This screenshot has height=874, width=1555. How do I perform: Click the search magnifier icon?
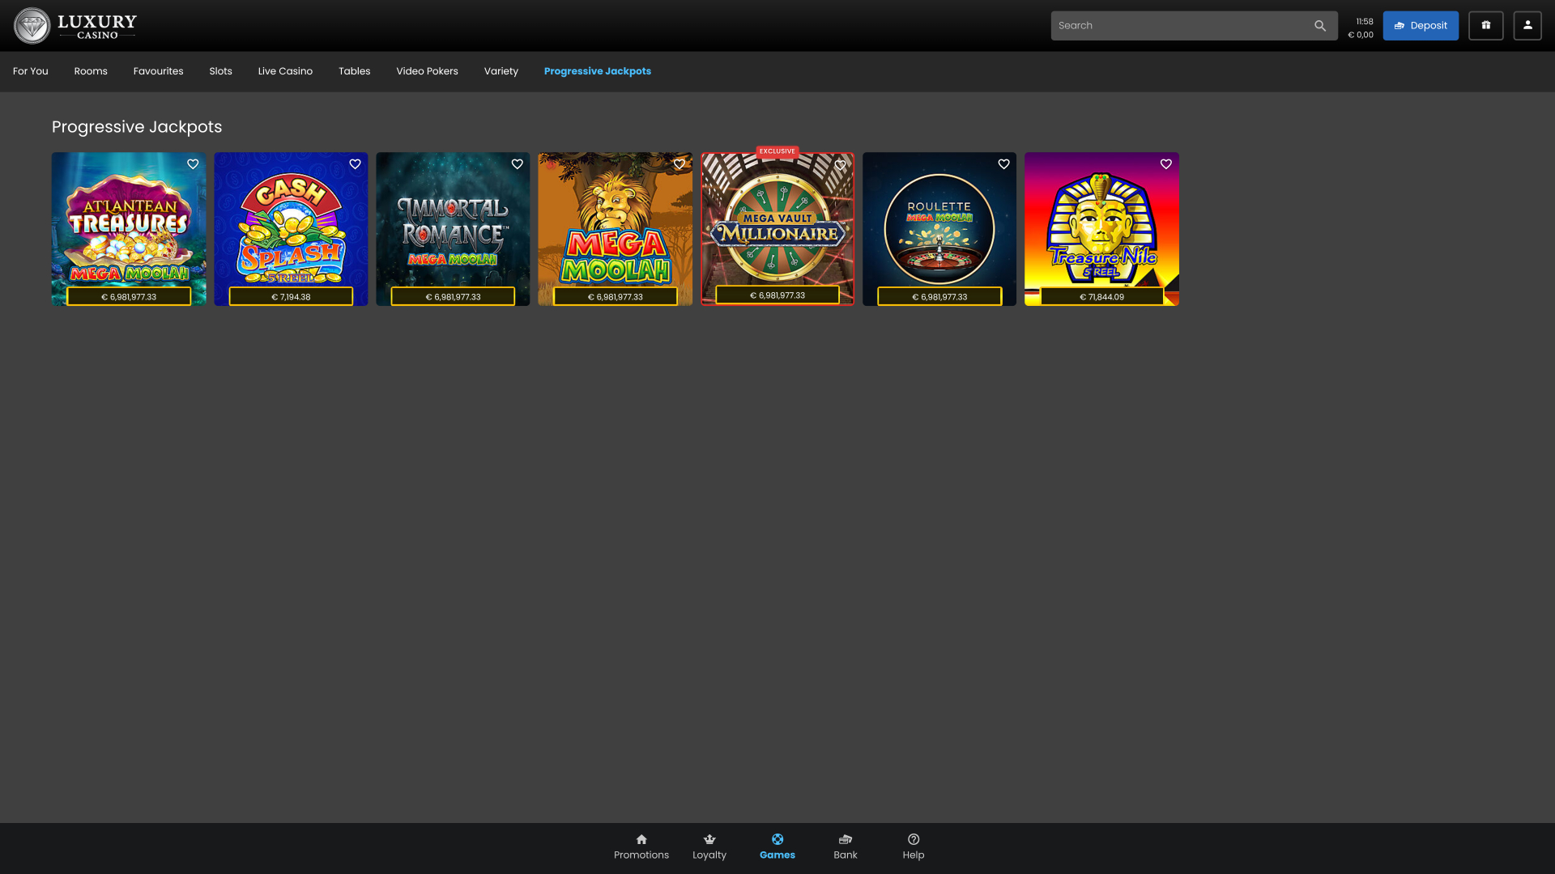[1319, 26]
